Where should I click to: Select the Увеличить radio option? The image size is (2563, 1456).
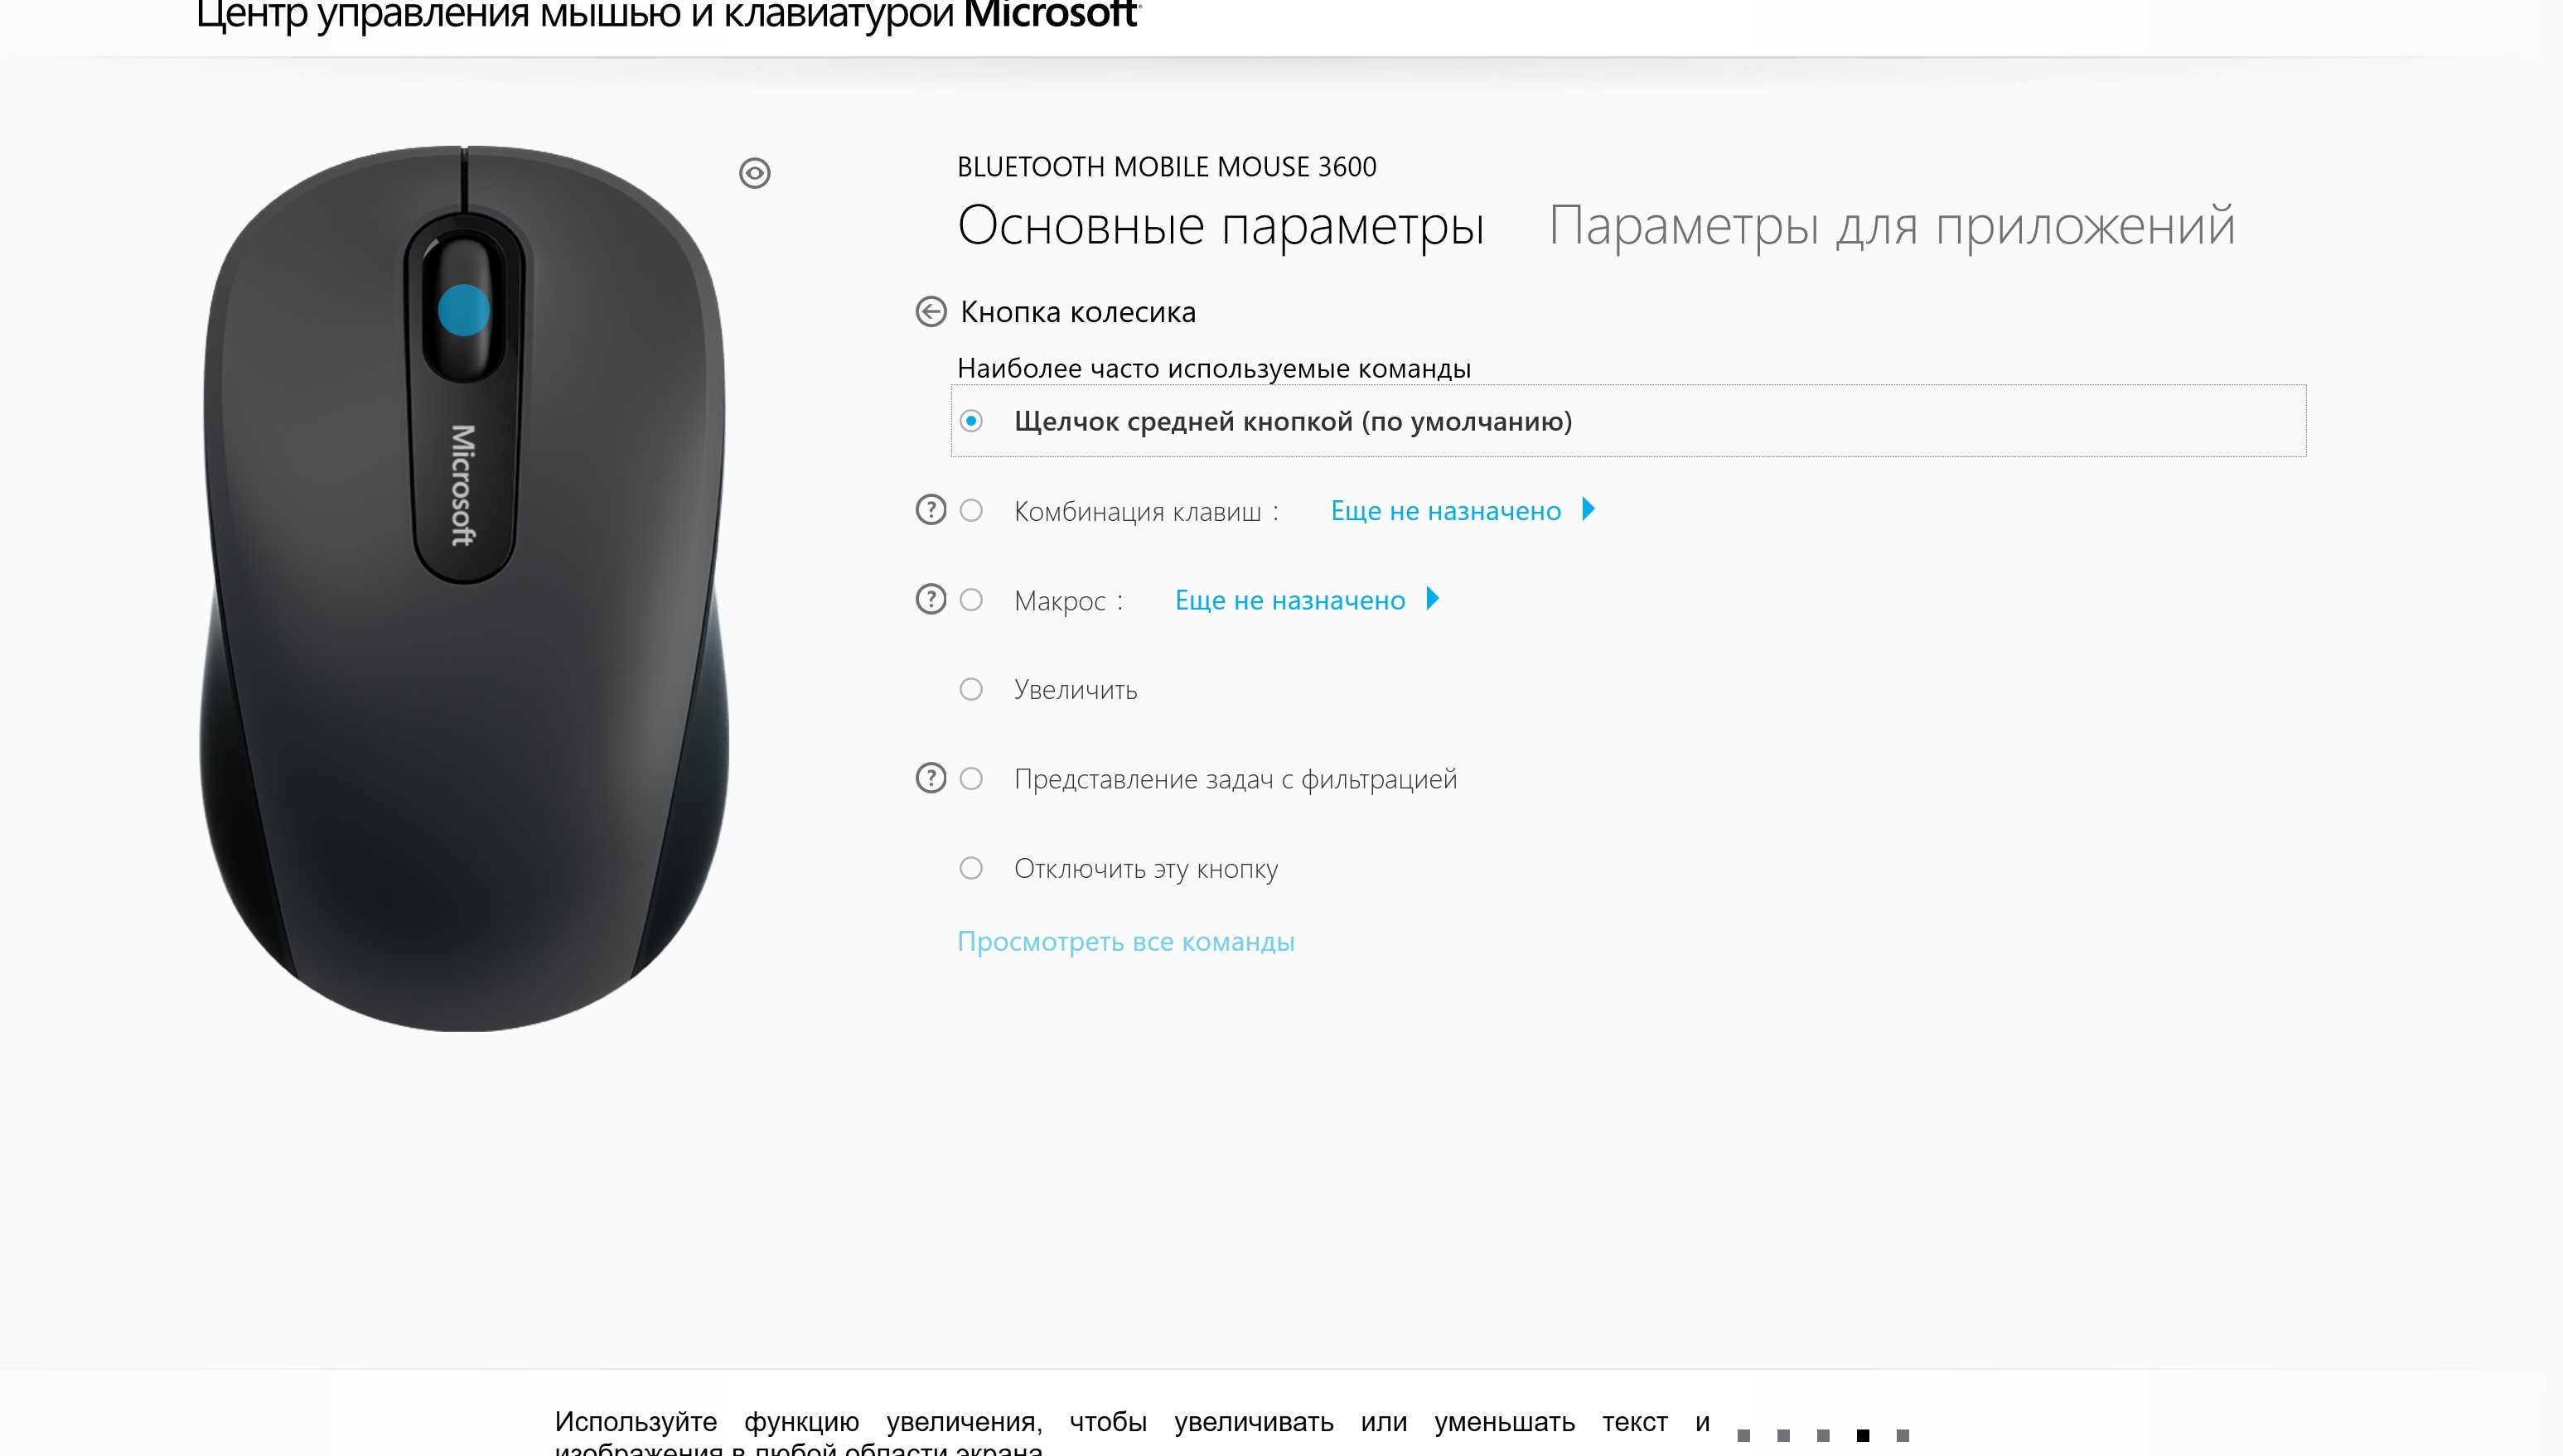click(970, 689)
